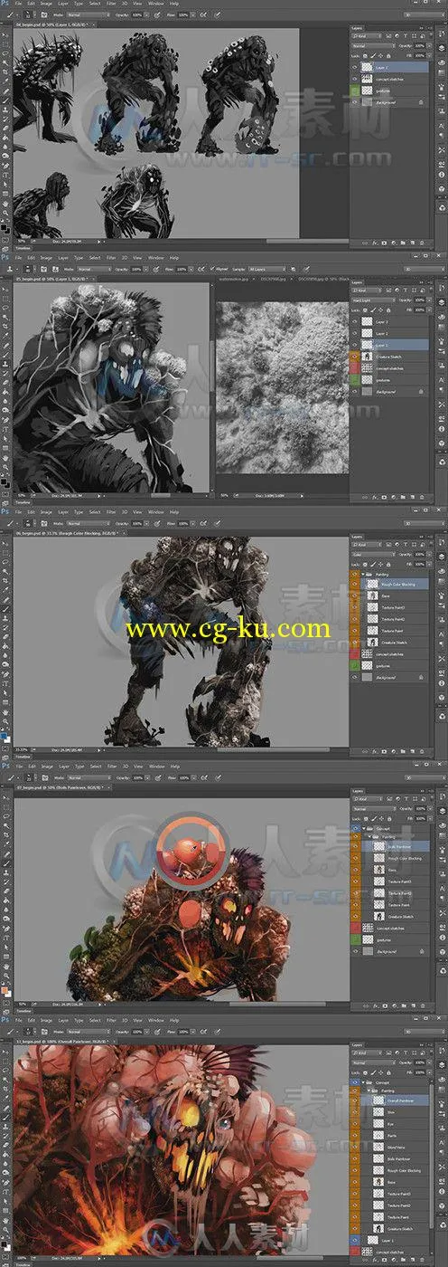
Task: Click Ps logo in 05_begin.psd menu bar
Action: tap(5, 258)
